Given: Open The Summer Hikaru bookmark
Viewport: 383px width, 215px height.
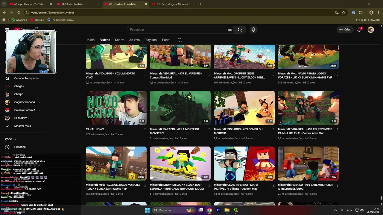Looking at the screenshot, I should pyautogui.click(x=60, y=20).
